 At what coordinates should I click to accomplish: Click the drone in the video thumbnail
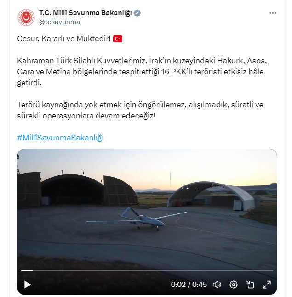(x=137, y=219)
